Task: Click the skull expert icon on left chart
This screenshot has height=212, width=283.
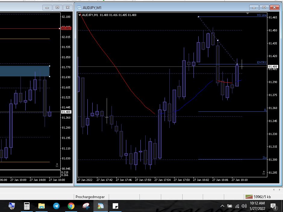Action: (57, 165)
